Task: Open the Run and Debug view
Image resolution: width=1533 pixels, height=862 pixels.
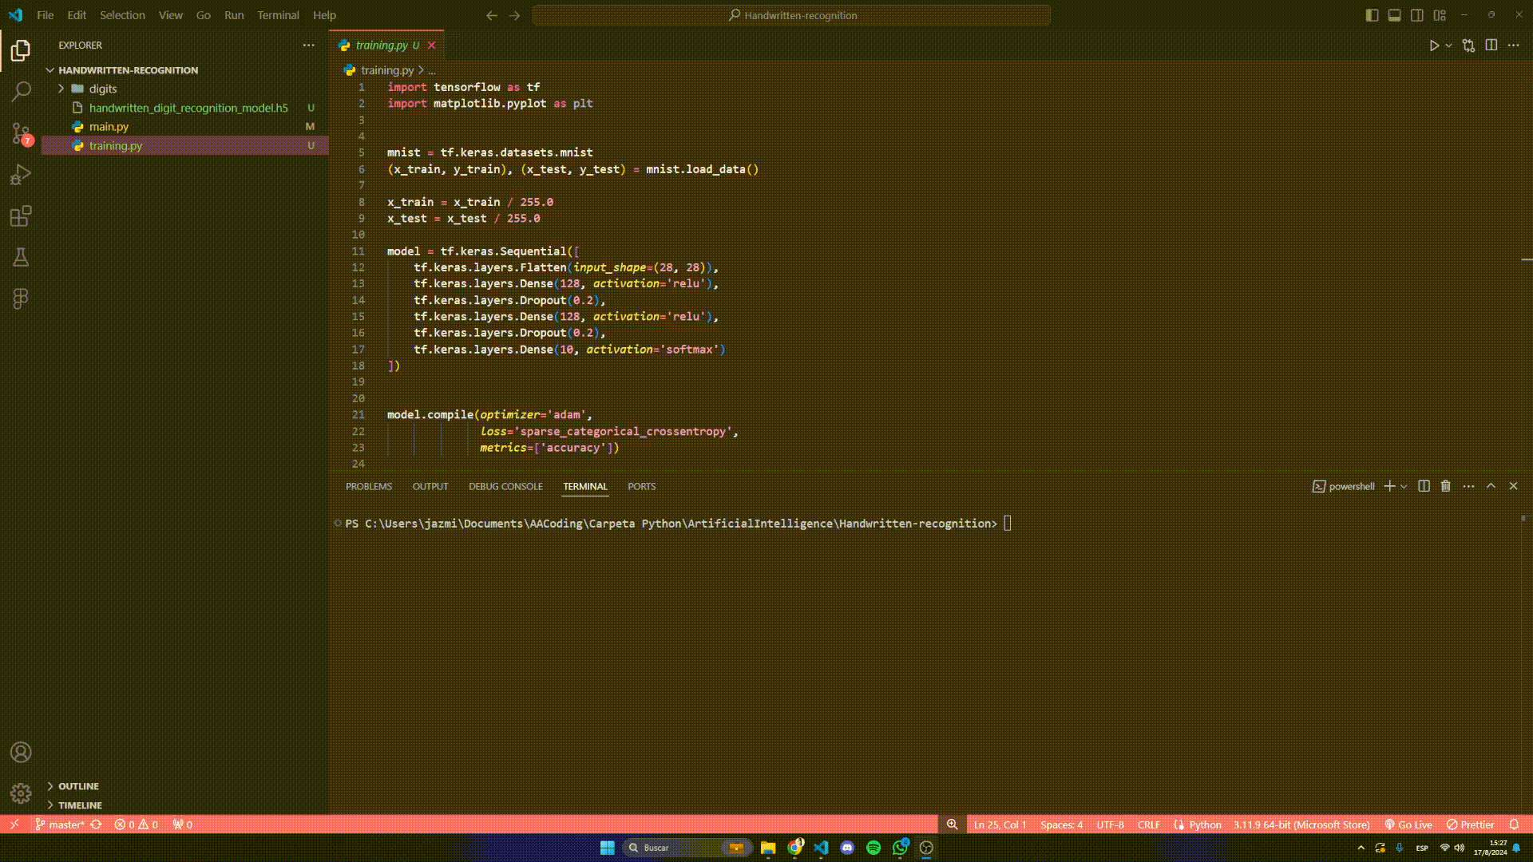Action: click(21, 174)
